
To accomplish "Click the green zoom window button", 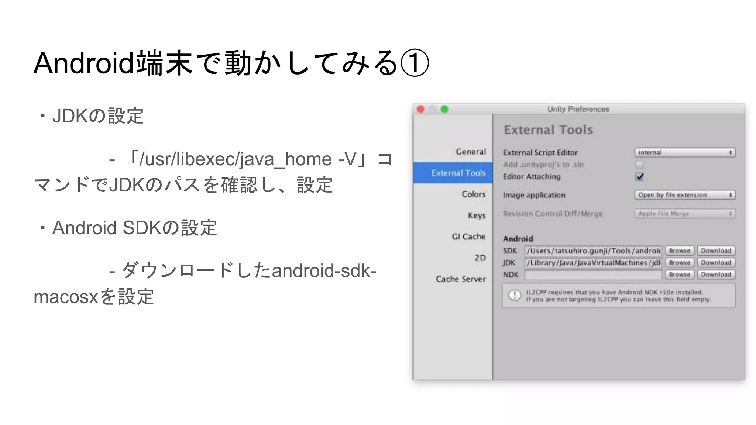I will (444, 109).
